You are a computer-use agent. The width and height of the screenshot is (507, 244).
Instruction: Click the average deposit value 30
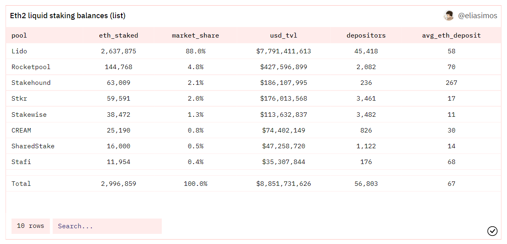452,130
